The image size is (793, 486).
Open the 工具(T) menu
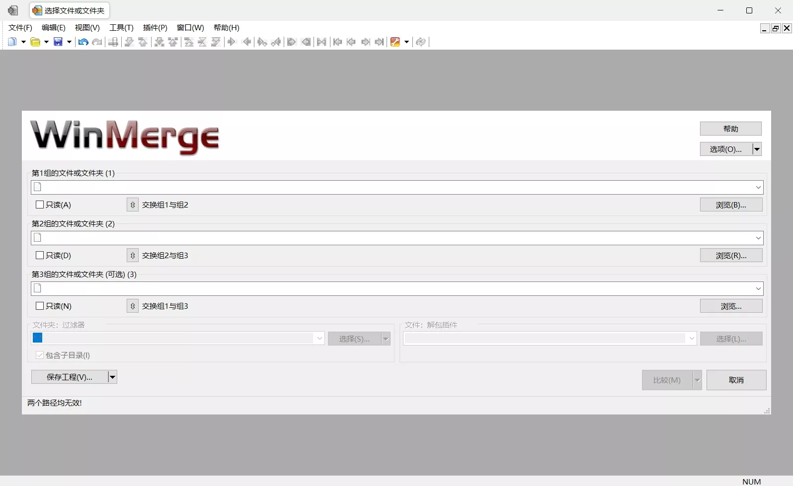click(x=122, y=27)
